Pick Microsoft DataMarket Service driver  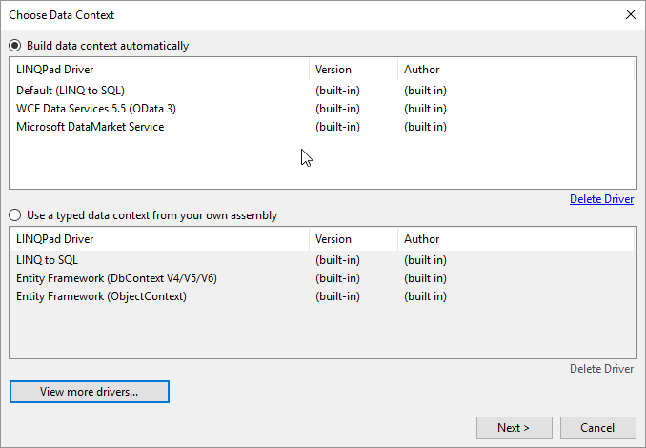[x=90, y=127]
